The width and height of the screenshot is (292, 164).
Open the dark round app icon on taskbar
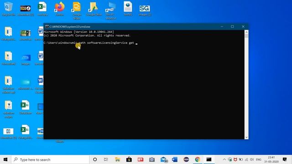click(186, 159)
